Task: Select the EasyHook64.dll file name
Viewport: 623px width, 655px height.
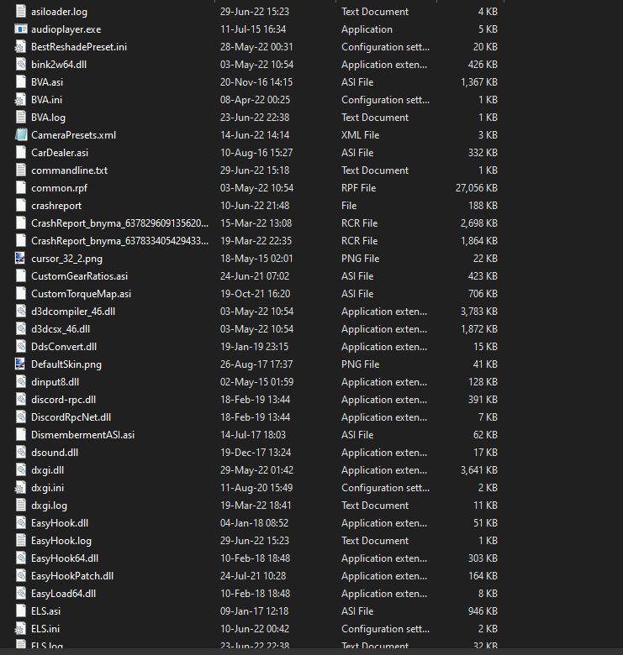Action: (x=65, y=558)
